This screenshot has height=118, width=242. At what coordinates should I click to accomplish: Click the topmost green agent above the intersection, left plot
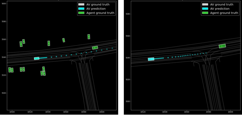point(89,37)
